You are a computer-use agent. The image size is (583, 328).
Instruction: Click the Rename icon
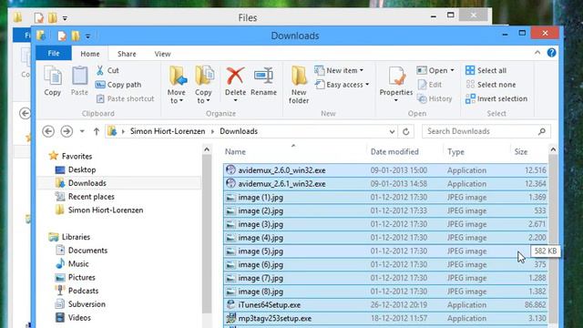pos(263,81)
